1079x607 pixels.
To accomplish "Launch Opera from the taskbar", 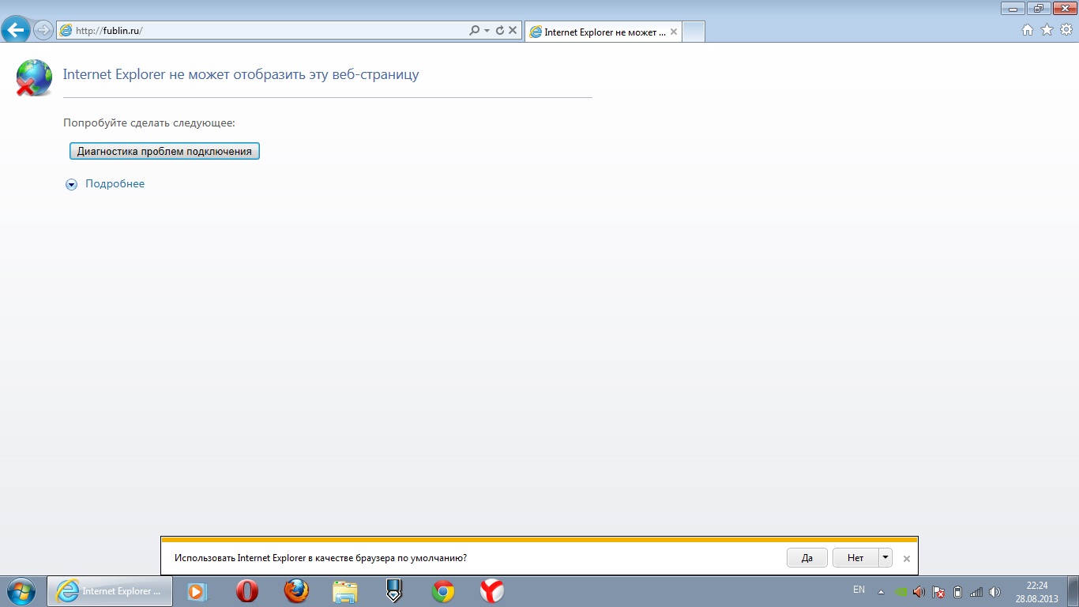I will [247, 591].
